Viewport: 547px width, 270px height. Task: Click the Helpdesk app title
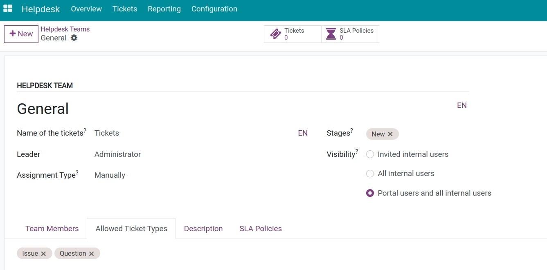coord(41,9)
